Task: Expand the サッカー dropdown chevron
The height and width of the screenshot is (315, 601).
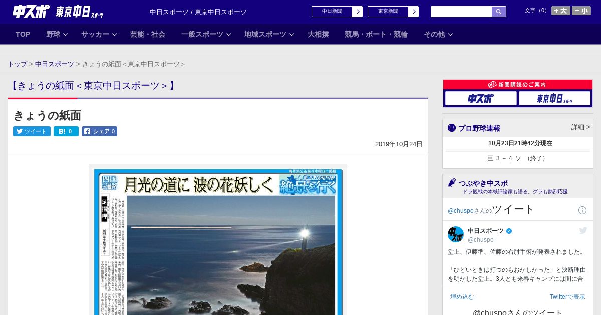Action: [x=115, y=34]
